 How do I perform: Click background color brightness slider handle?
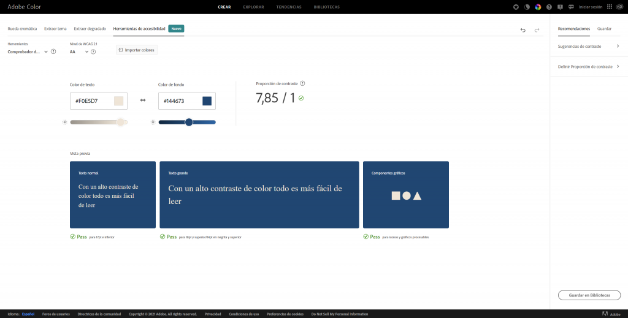[189, 122]
